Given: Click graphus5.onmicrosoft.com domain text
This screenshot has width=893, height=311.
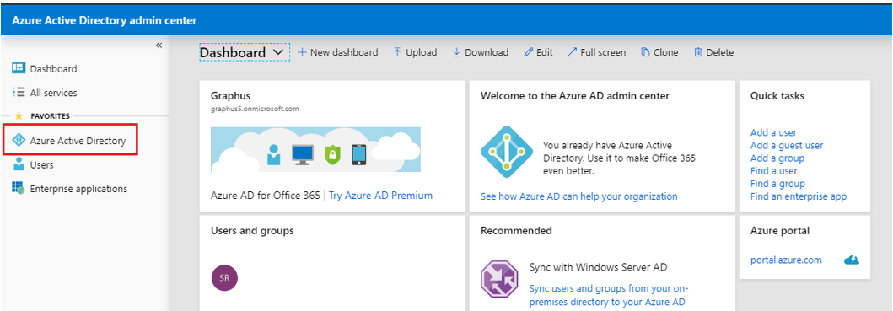Looking at the screenshot, I should (255, 108).
